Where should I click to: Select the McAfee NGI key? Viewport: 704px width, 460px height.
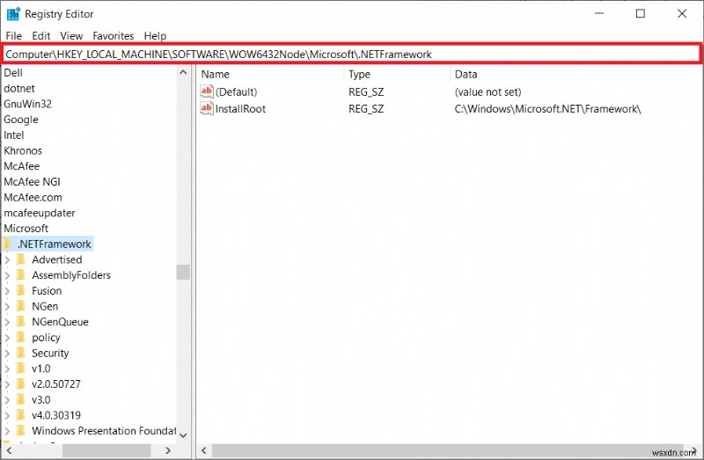pyautogui.click(x=32, y=182)
